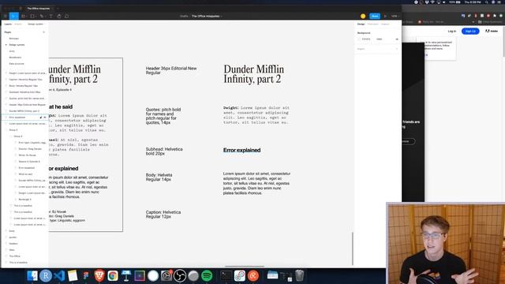Select the Season 4, Episode 4 layer
Screen dimensions: 505x284
[x=29, y=162]
